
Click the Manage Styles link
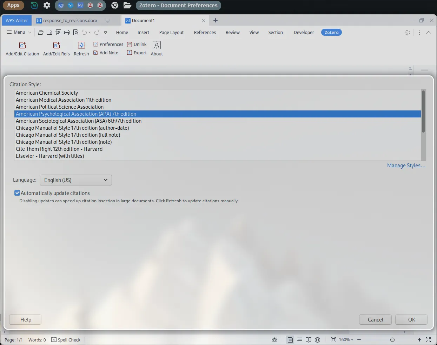406,165
